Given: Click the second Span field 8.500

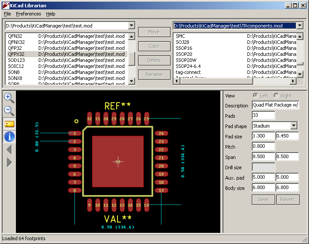Looking at the screenshot, I should pyautogui.click(x=287, y=156).
